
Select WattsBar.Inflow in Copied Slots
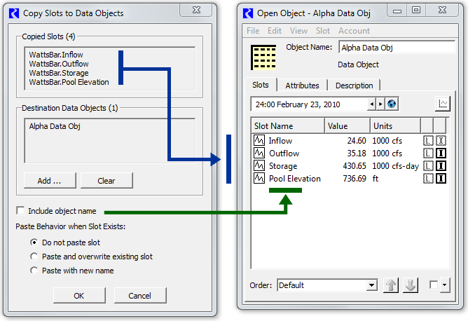pos(56,55)
